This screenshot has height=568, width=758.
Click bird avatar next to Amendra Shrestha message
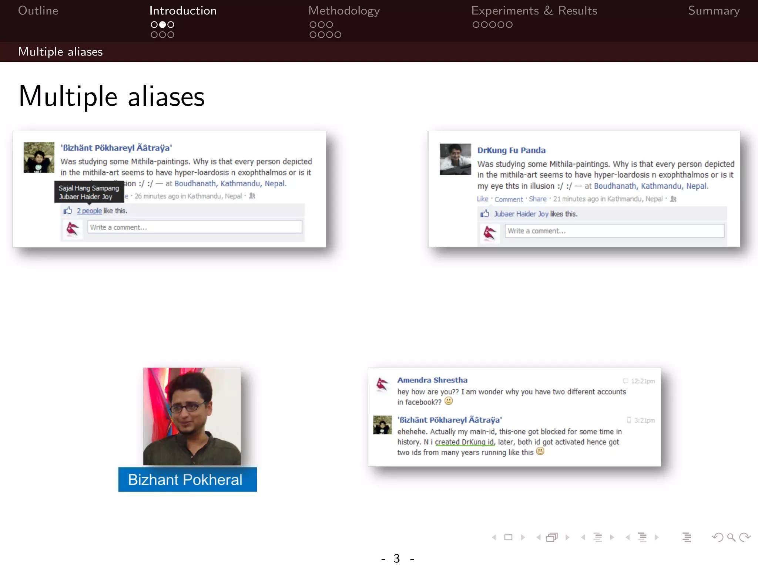point(382,384)
